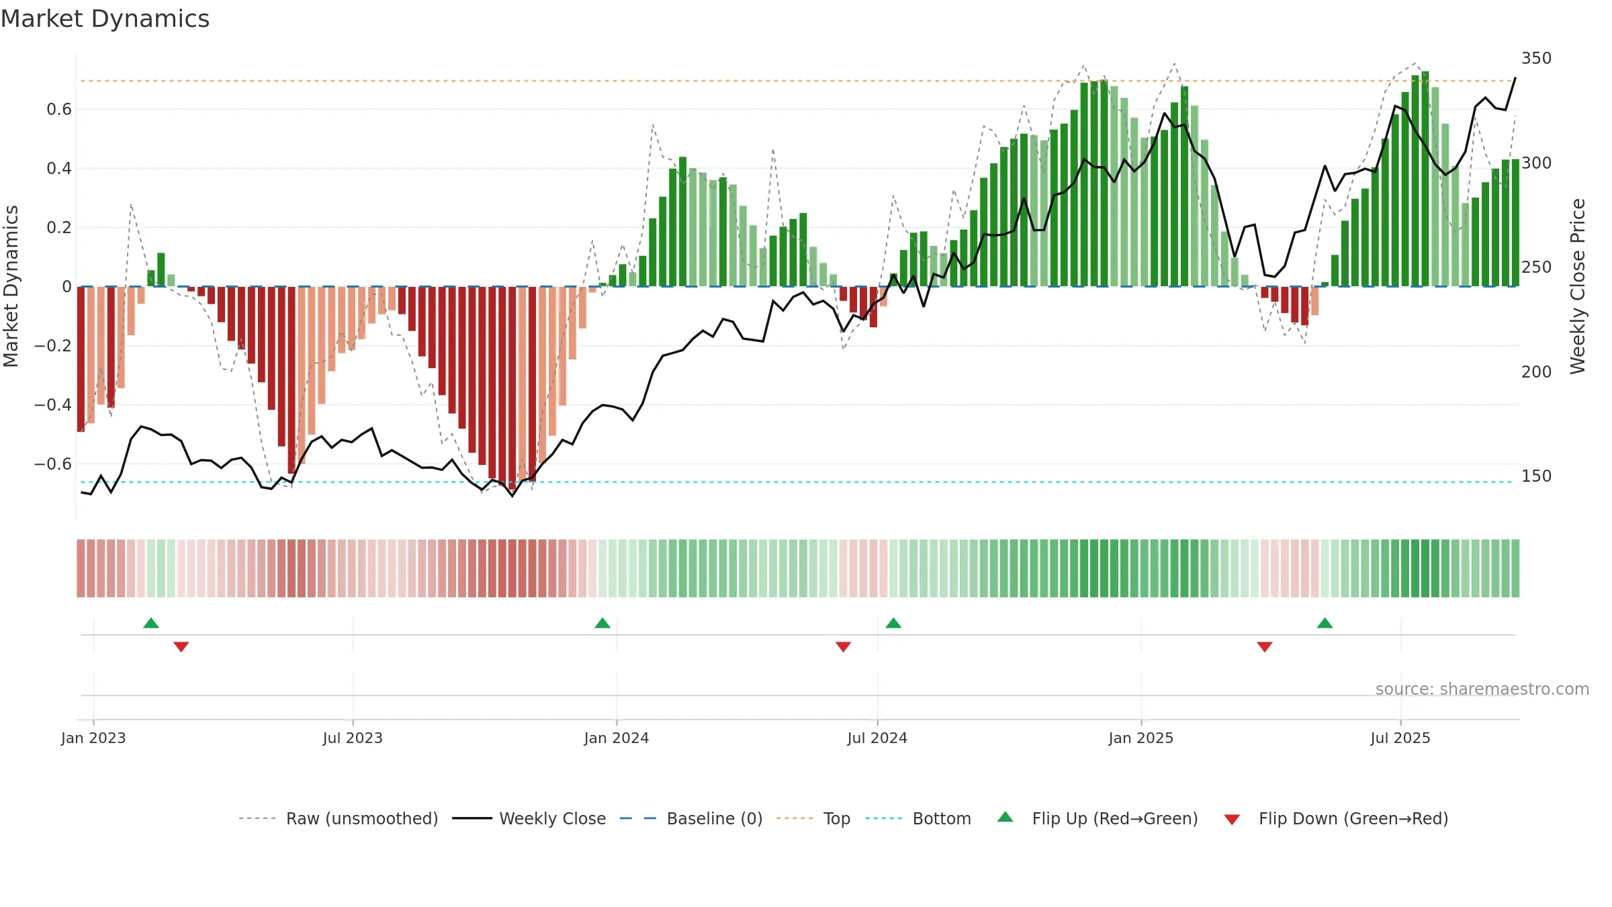Toggle Flip Up (Red→Green) legend entry
1612x907 pixels.
click(x=1098, y=818)
